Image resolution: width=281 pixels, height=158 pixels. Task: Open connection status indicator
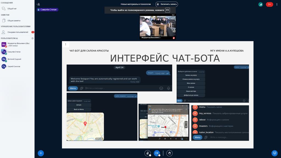click(260, 4)
